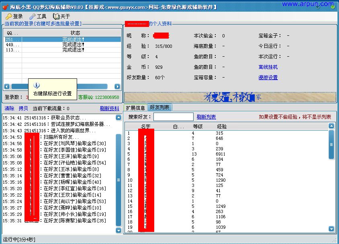Switch to the 扩展信息 tab

coord(135,108)
